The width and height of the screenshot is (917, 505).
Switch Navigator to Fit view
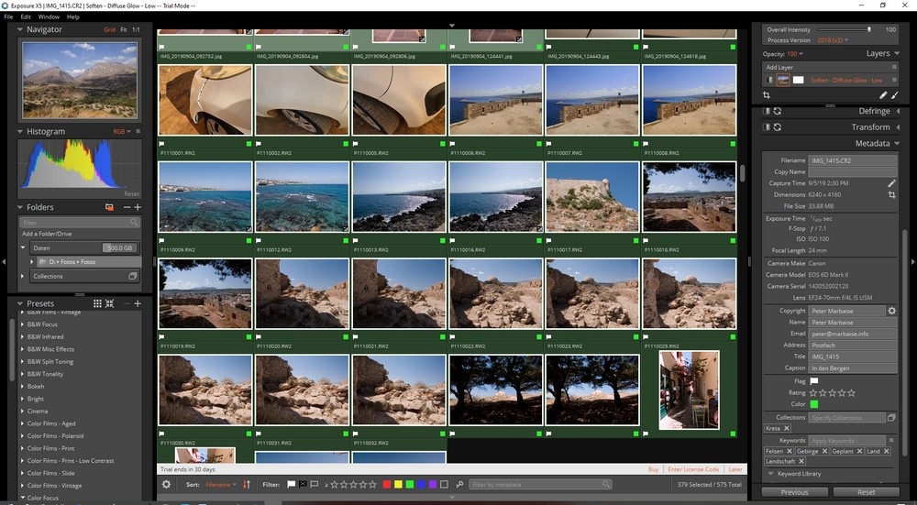click(124, 29)
